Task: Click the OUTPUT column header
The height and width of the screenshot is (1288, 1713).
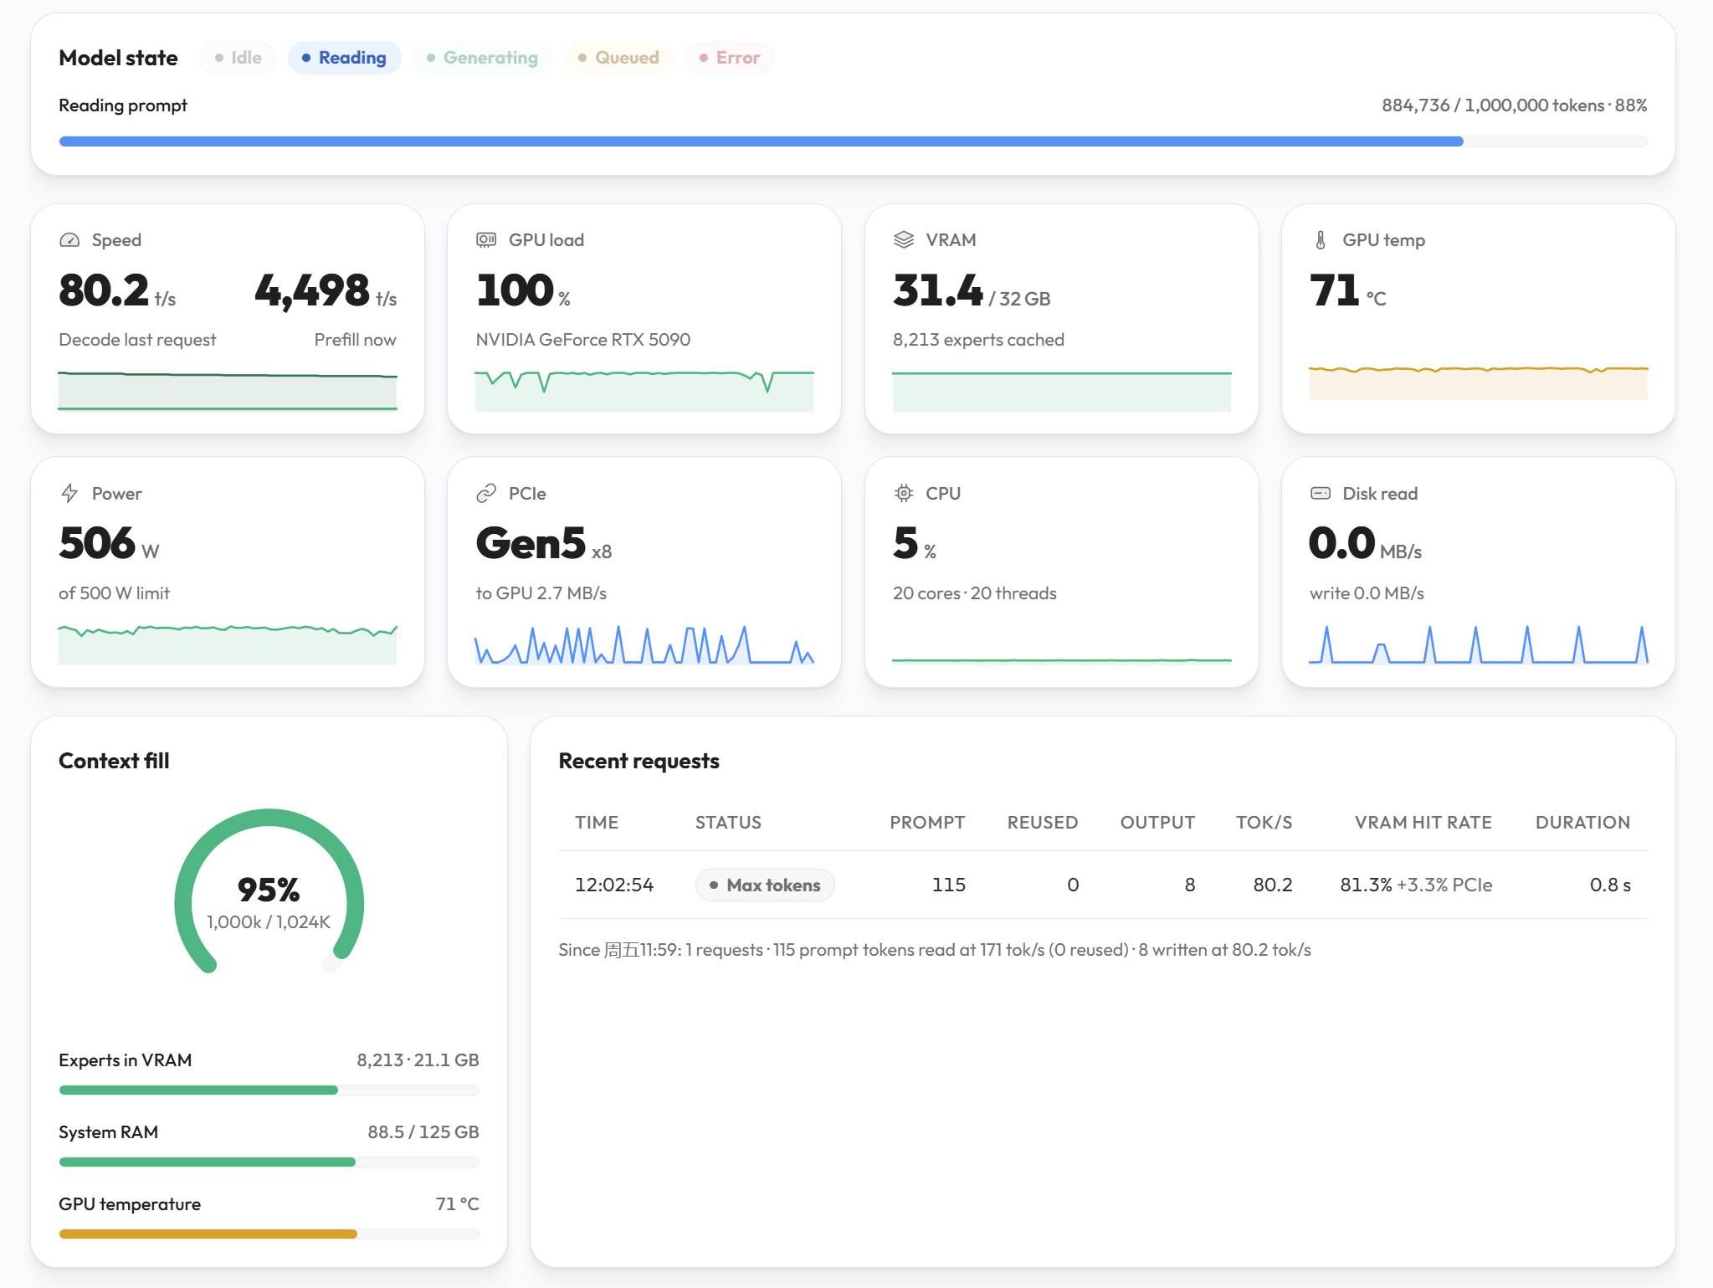Action: (x=1157, y=823)
